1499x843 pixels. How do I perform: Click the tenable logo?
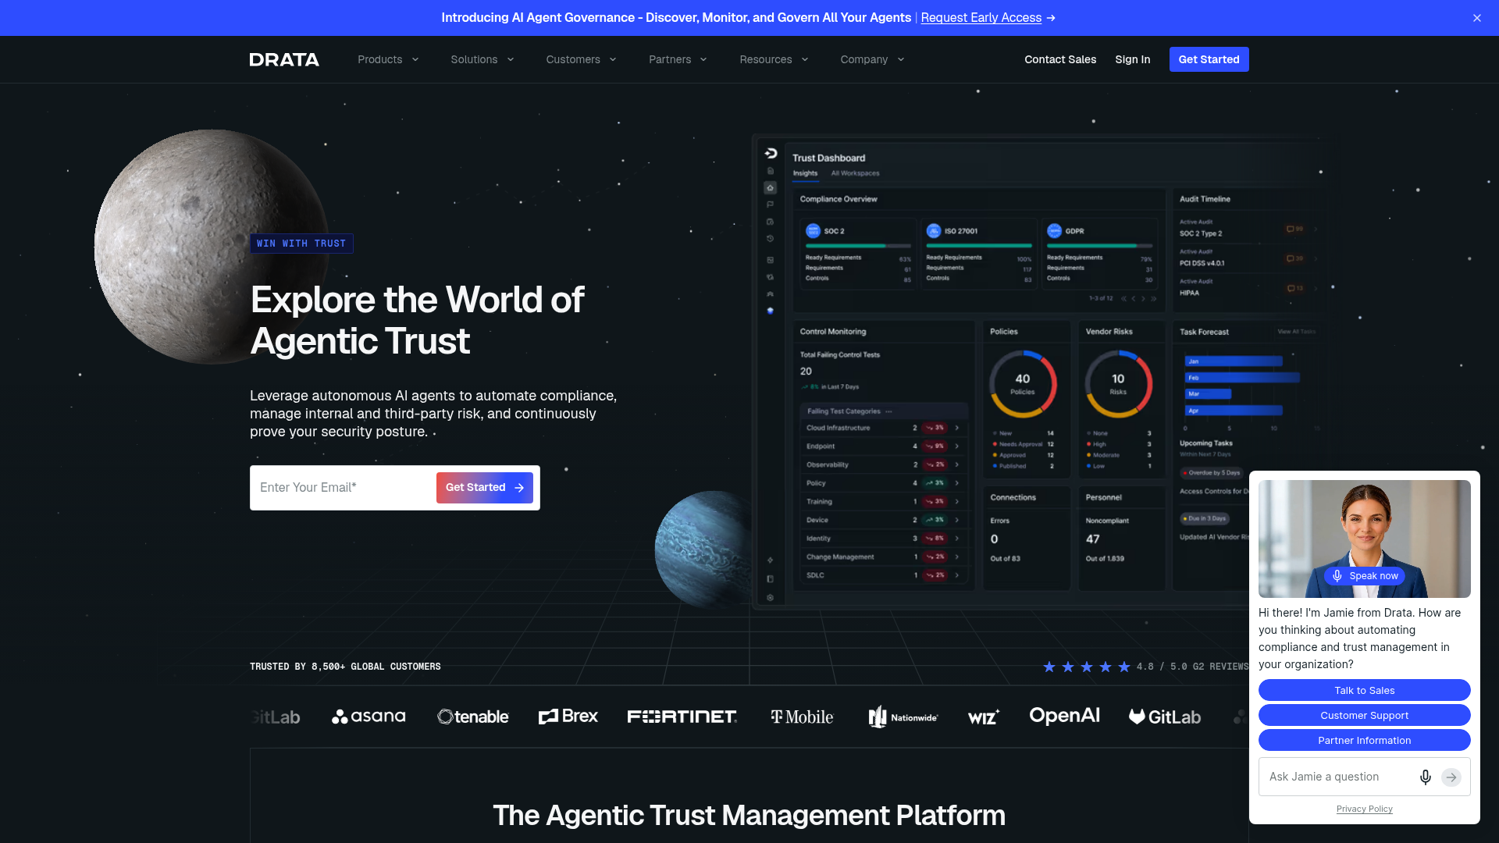coord(473,717)
